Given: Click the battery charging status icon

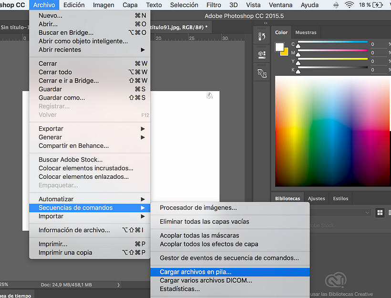Looking at the screenshot, I should [x=377, y=5].
